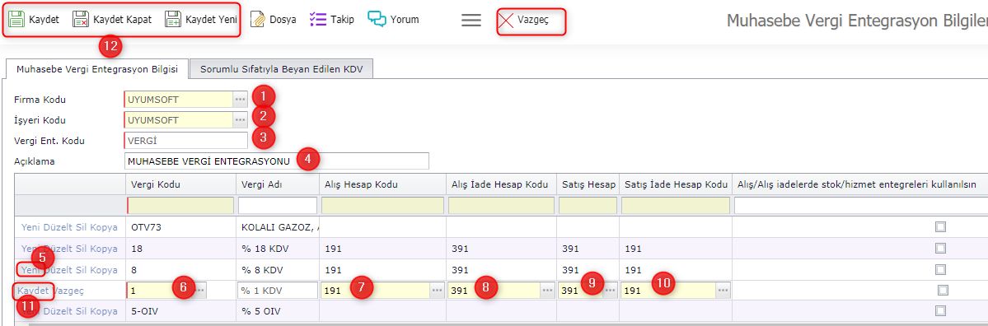
Task: Click Yeni link in the OTV73 row
Action: point(30,227)
